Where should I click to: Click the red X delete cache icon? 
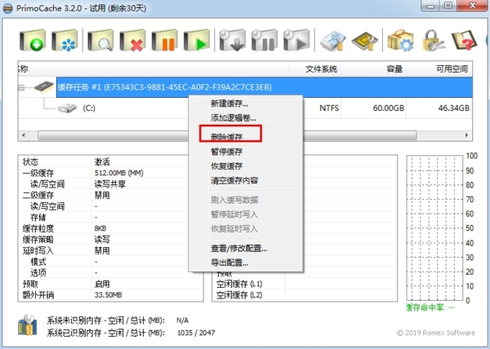coord(132,40)
